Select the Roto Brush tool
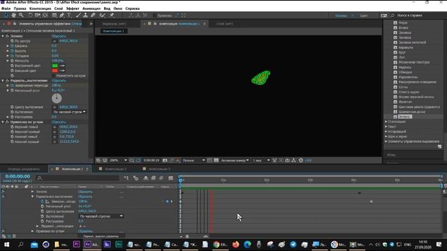Screen dimensions: 447x251 103,15
